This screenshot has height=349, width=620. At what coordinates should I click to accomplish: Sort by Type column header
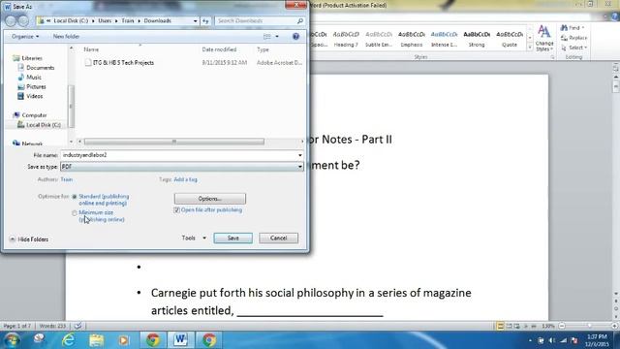point(263,49)
